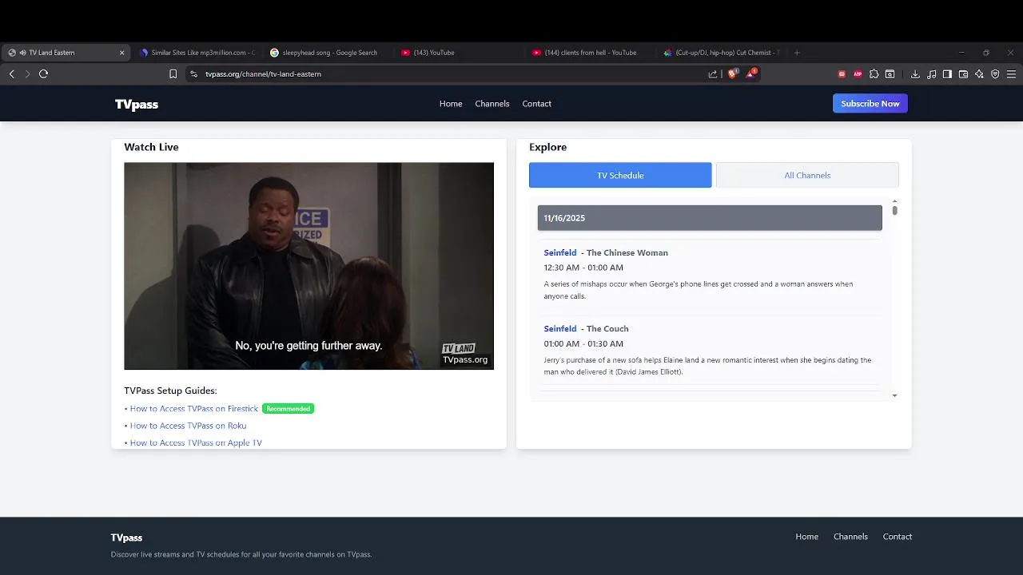The width and height of the screenshot is (1023, 575).
Task: Click the TVpass logo in header
Action: coord(137,104)
